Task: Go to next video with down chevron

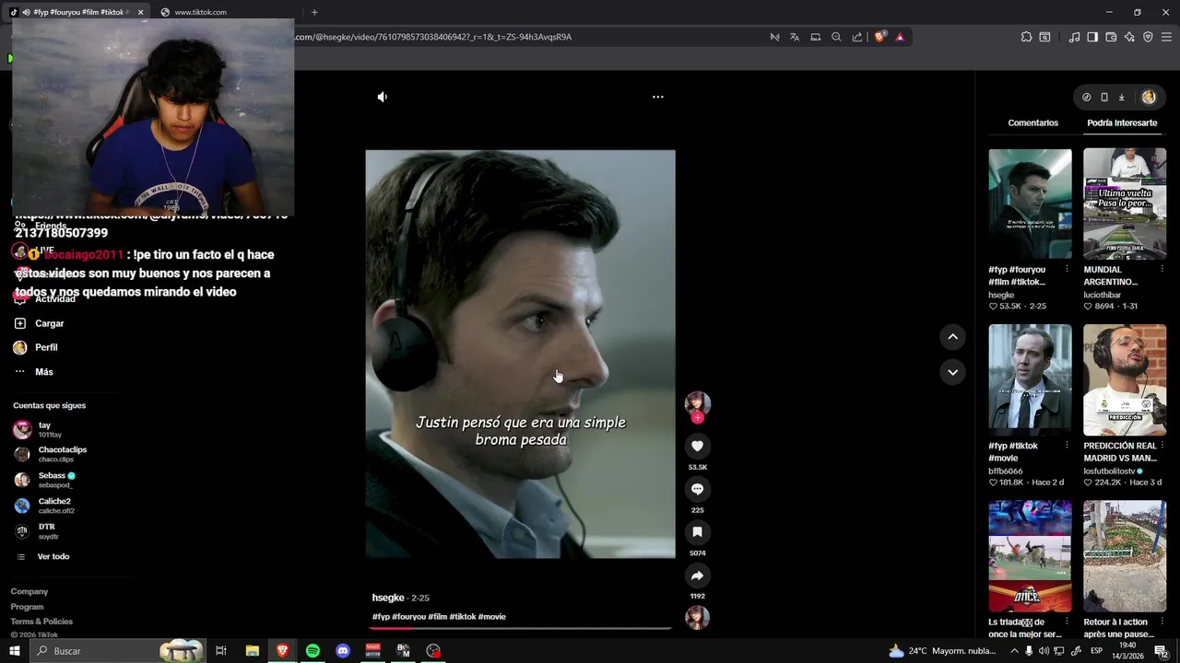Action: click(953, 372)
